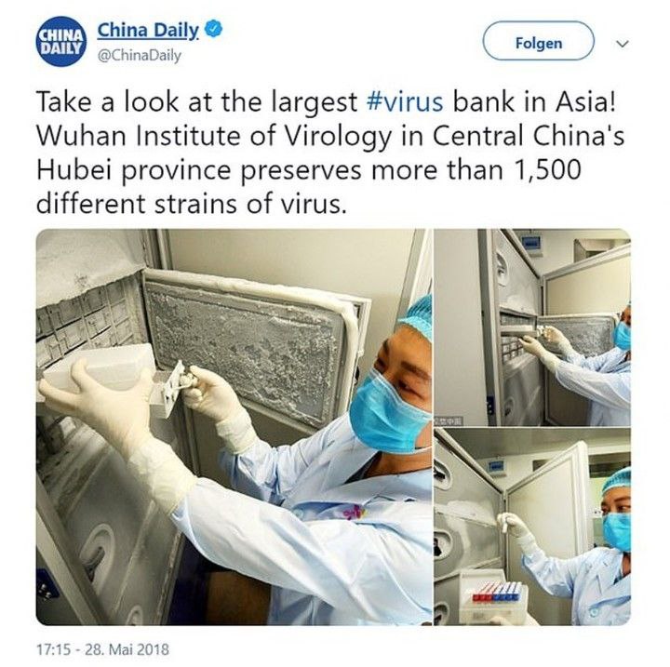670x667 pixels.
Task: Open the tweet timestamp 17:15
Action: 53,649
